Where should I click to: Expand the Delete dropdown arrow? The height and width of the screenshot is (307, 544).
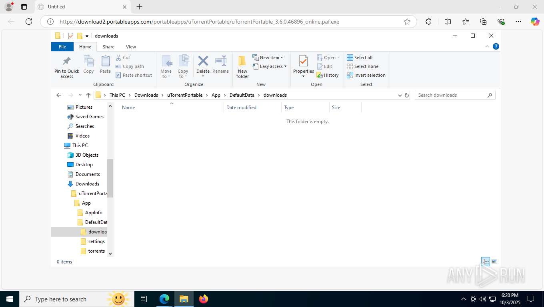pos(203,76)
